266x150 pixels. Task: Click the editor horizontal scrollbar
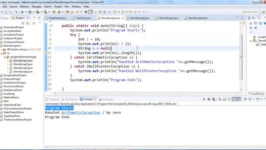(x=146, y=93)
